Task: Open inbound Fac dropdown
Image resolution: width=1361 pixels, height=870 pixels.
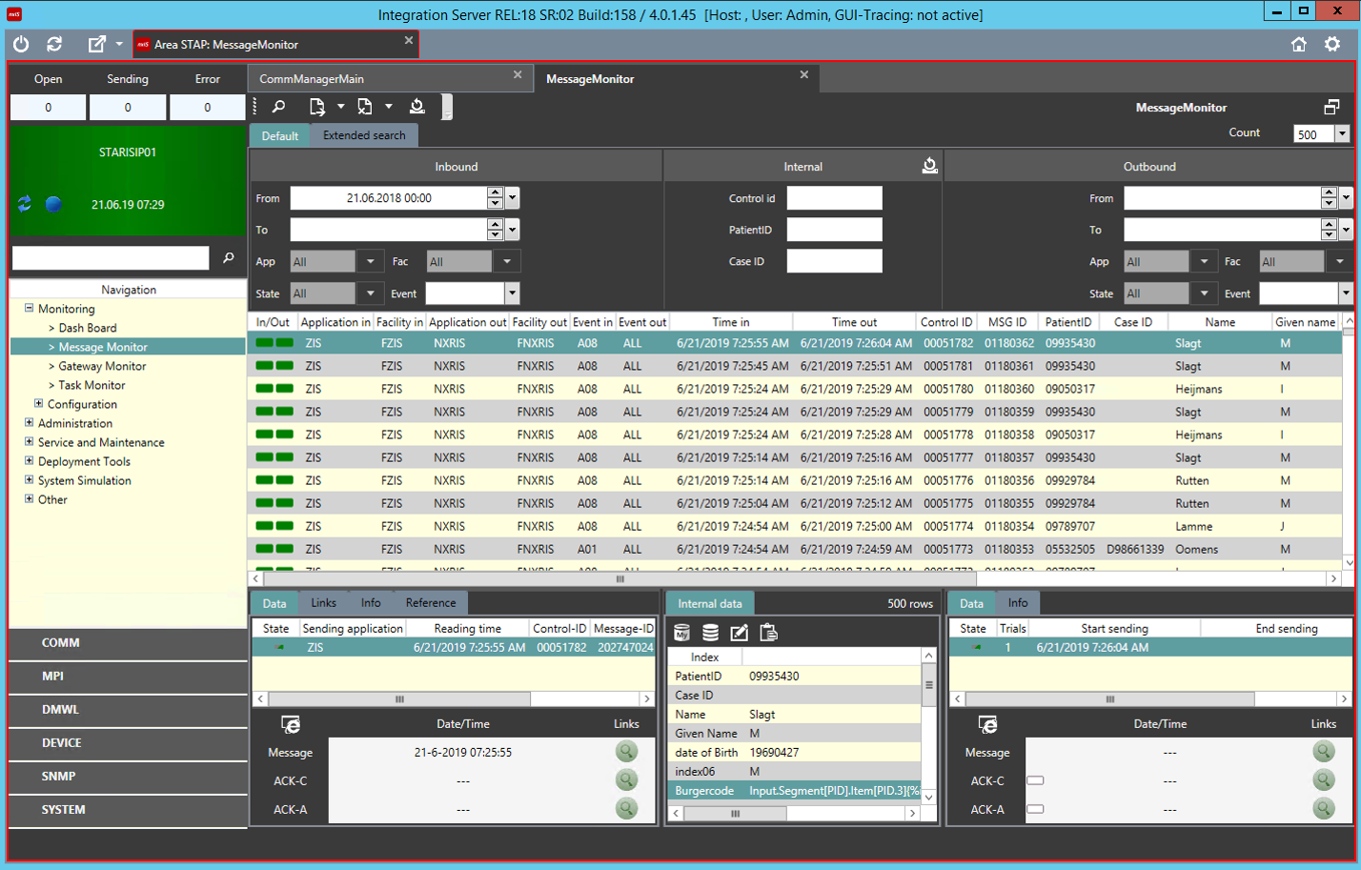Action: 507,261
